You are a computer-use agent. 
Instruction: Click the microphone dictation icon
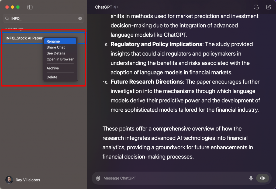tap(251, 178)
